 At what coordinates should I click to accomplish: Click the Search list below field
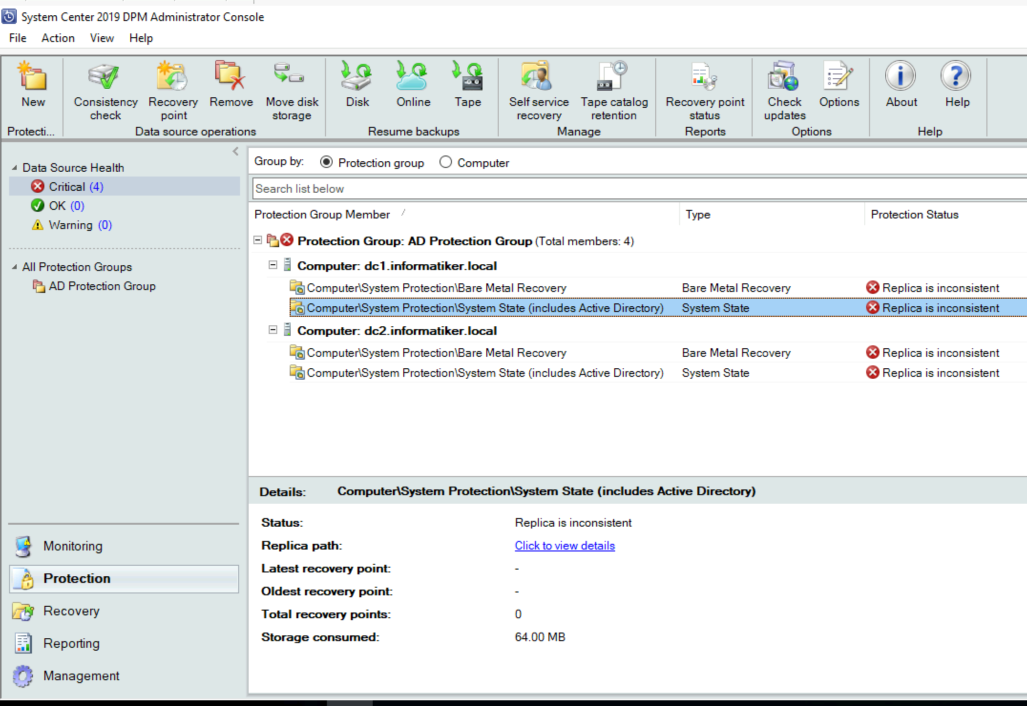[x=639, y=188]
